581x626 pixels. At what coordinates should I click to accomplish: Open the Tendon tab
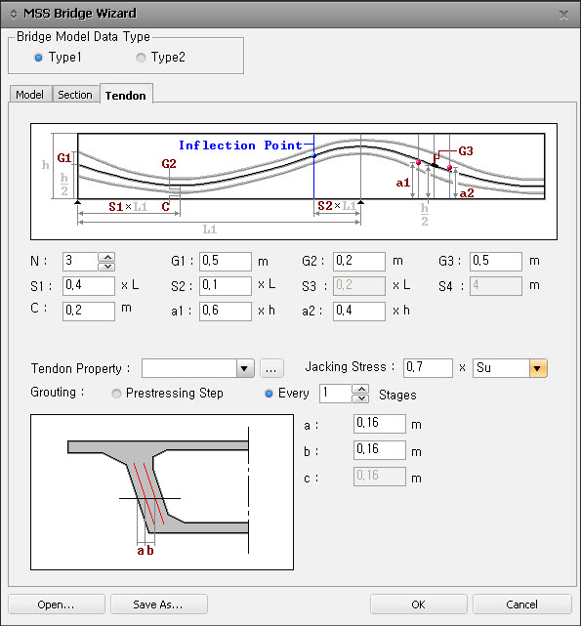126,95
